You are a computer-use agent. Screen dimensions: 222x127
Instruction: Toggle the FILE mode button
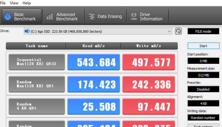pyautogui.click(x=203, y=31)
